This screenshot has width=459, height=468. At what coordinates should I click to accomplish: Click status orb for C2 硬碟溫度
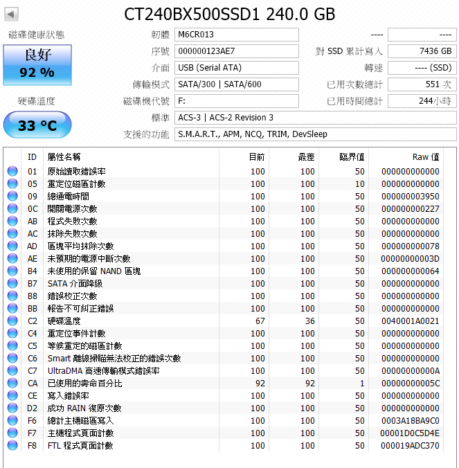coord(12,321)
